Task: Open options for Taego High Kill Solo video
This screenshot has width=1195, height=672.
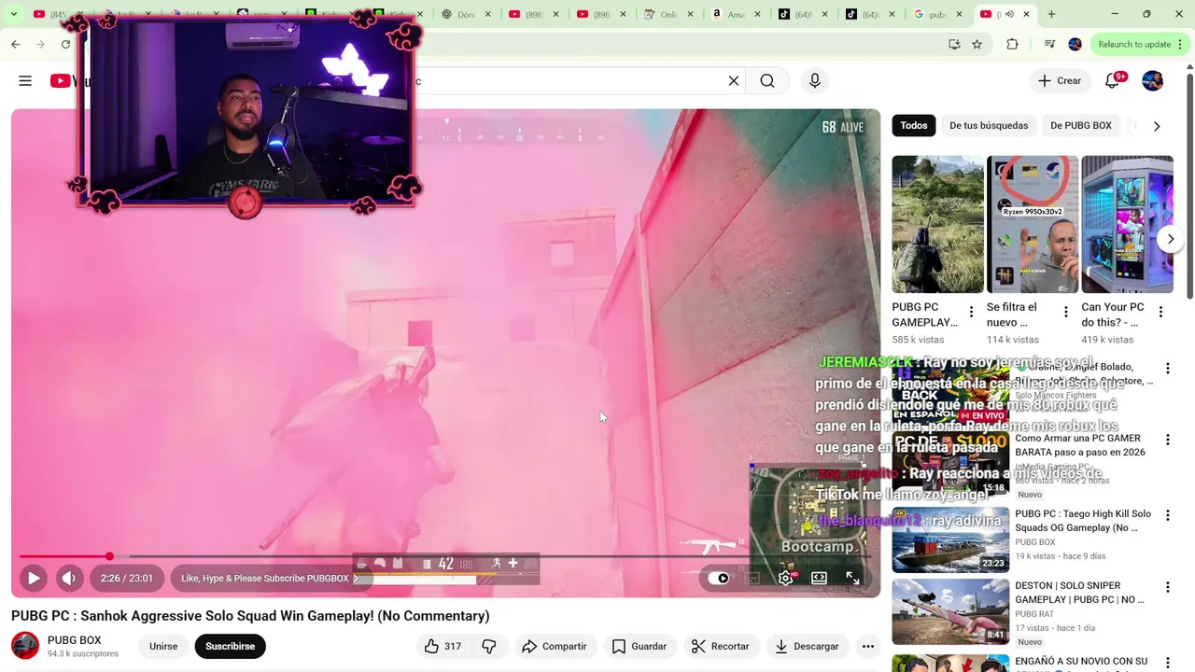Action: (1167, 515)
